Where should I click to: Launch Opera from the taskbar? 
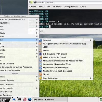coord(25,99)
